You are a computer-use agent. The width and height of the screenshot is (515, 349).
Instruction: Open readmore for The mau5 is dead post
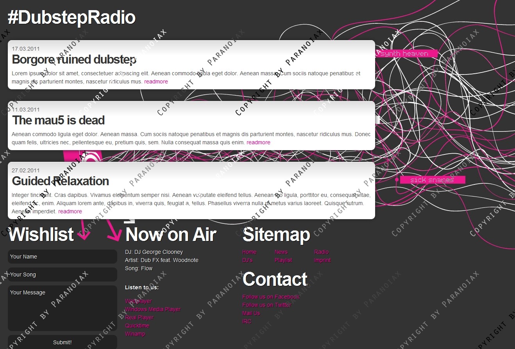pyautogui.click(x=258, y=143)
